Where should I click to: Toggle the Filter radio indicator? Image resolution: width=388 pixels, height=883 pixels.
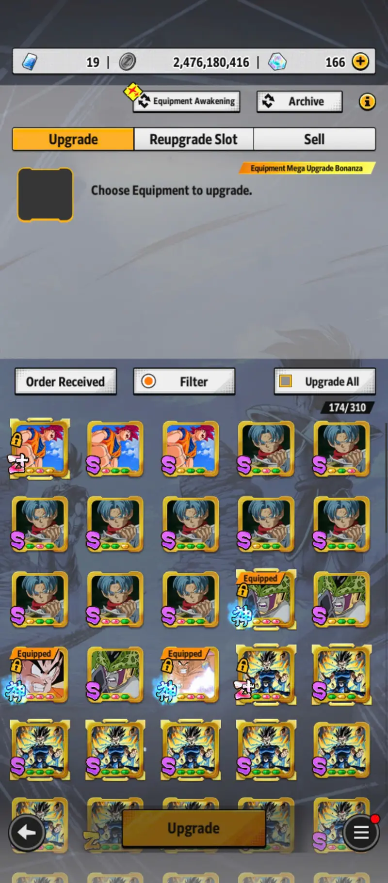tap(148, 381)
